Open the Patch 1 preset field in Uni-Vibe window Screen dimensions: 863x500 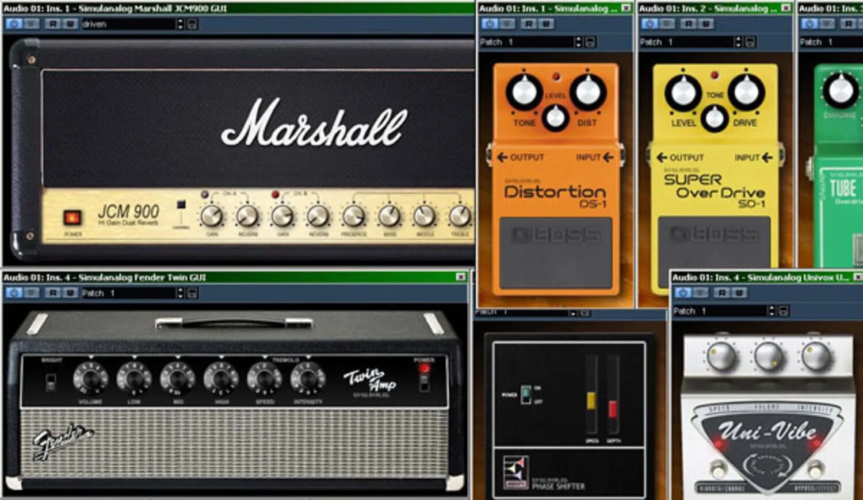[x=720, y=311]
